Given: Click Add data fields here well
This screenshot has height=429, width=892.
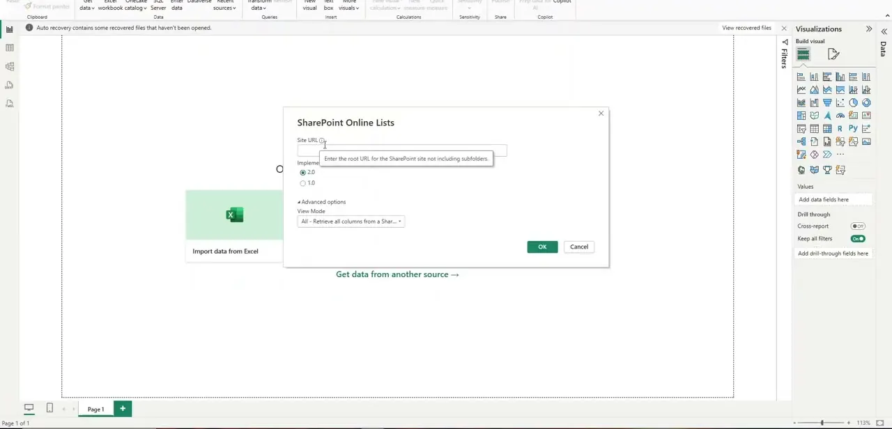Looking at the screenshot, I should 833,200.
